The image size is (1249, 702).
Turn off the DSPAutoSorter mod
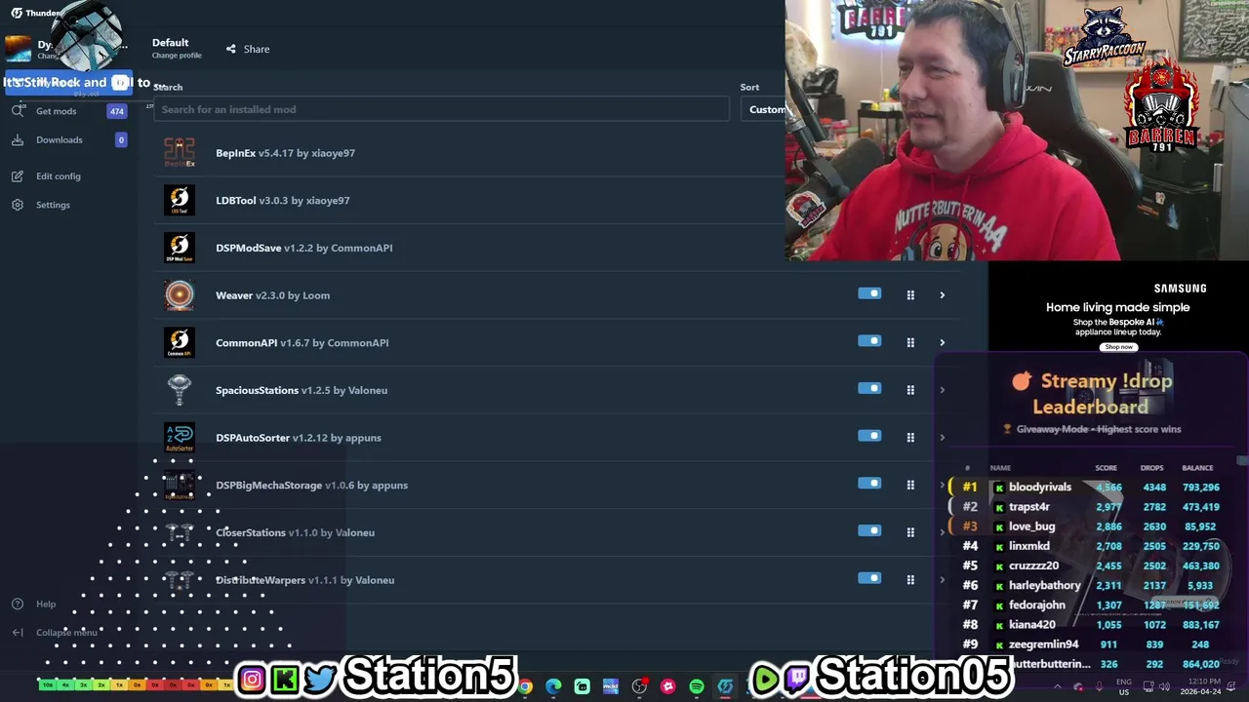[869, 436]
